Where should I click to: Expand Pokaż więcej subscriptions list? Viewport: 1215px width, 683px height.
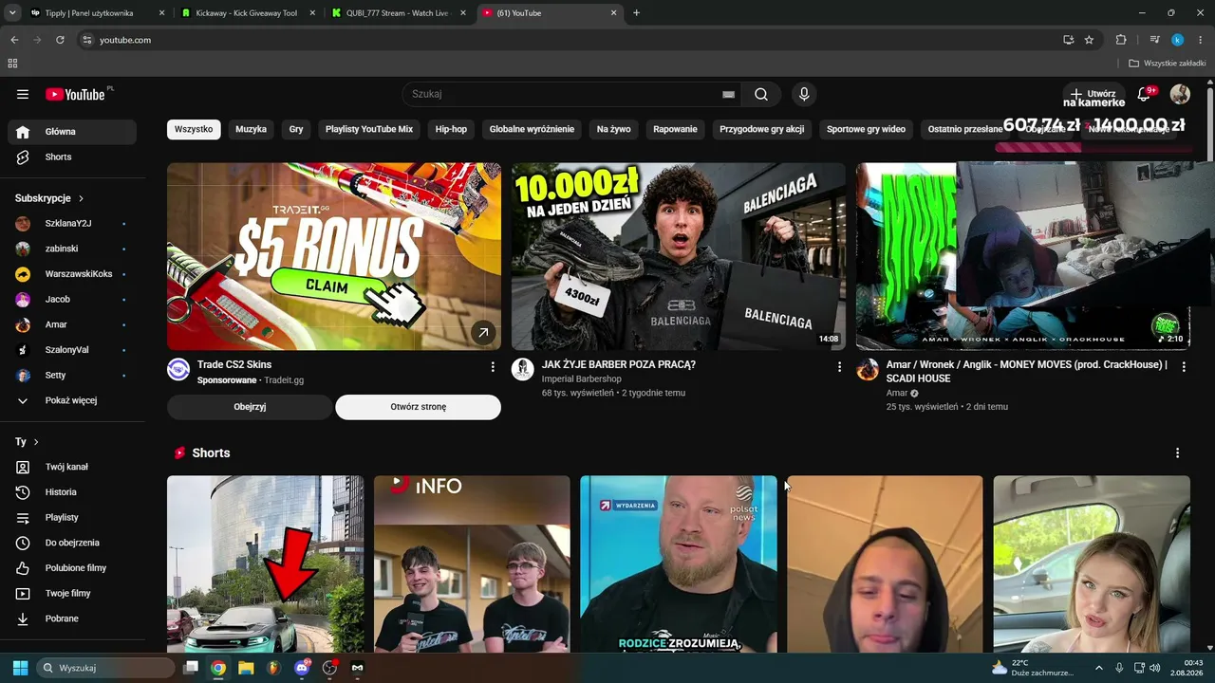(72, 401)
